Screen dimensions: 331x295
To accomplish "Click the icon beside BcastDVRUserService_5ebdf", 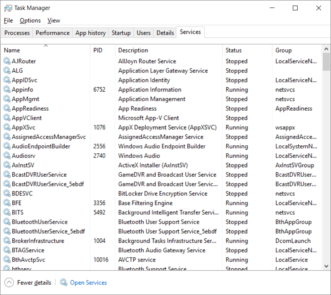I will coord(7,184).
